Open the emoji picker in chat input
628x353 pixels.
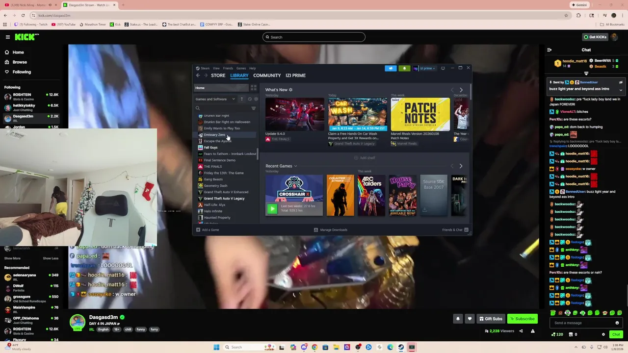coord(617,323)
